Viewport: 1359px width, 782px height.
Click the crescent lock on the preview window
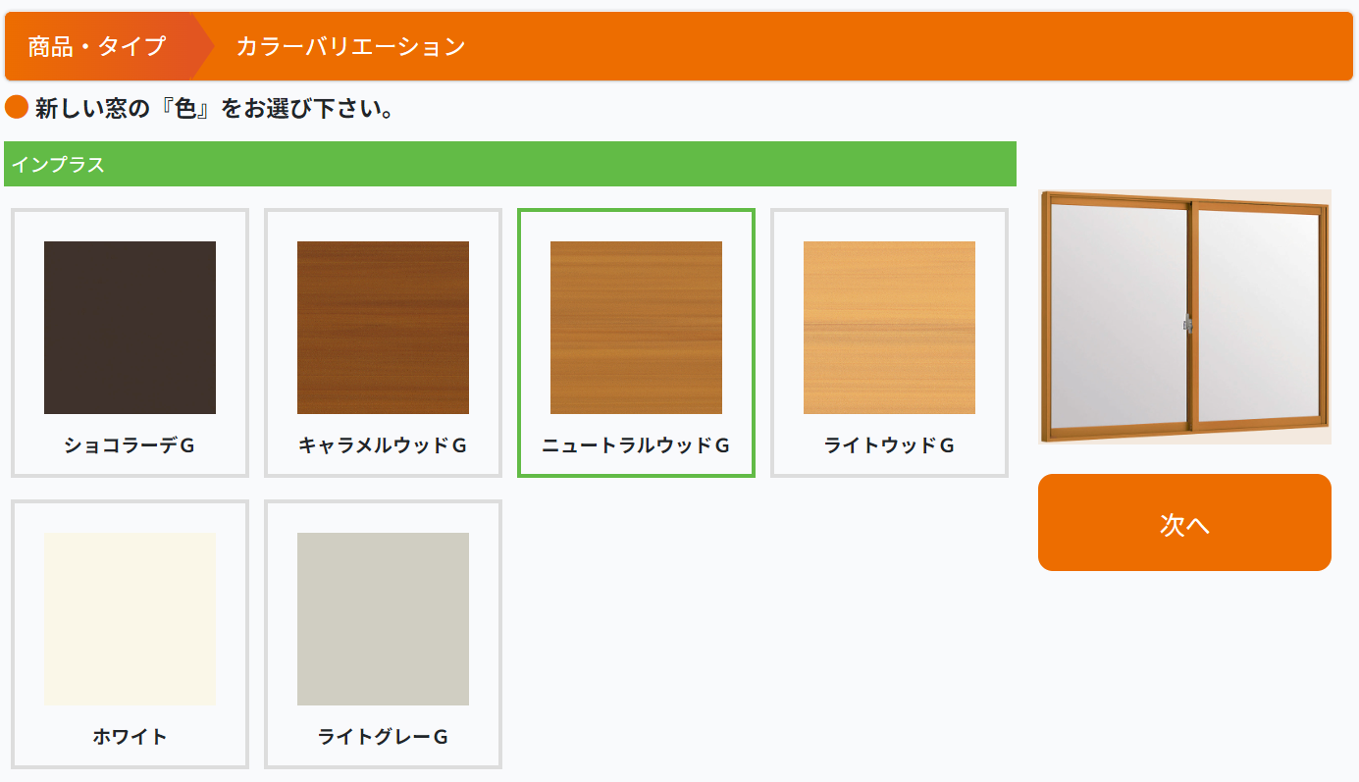coord(1188,323)
